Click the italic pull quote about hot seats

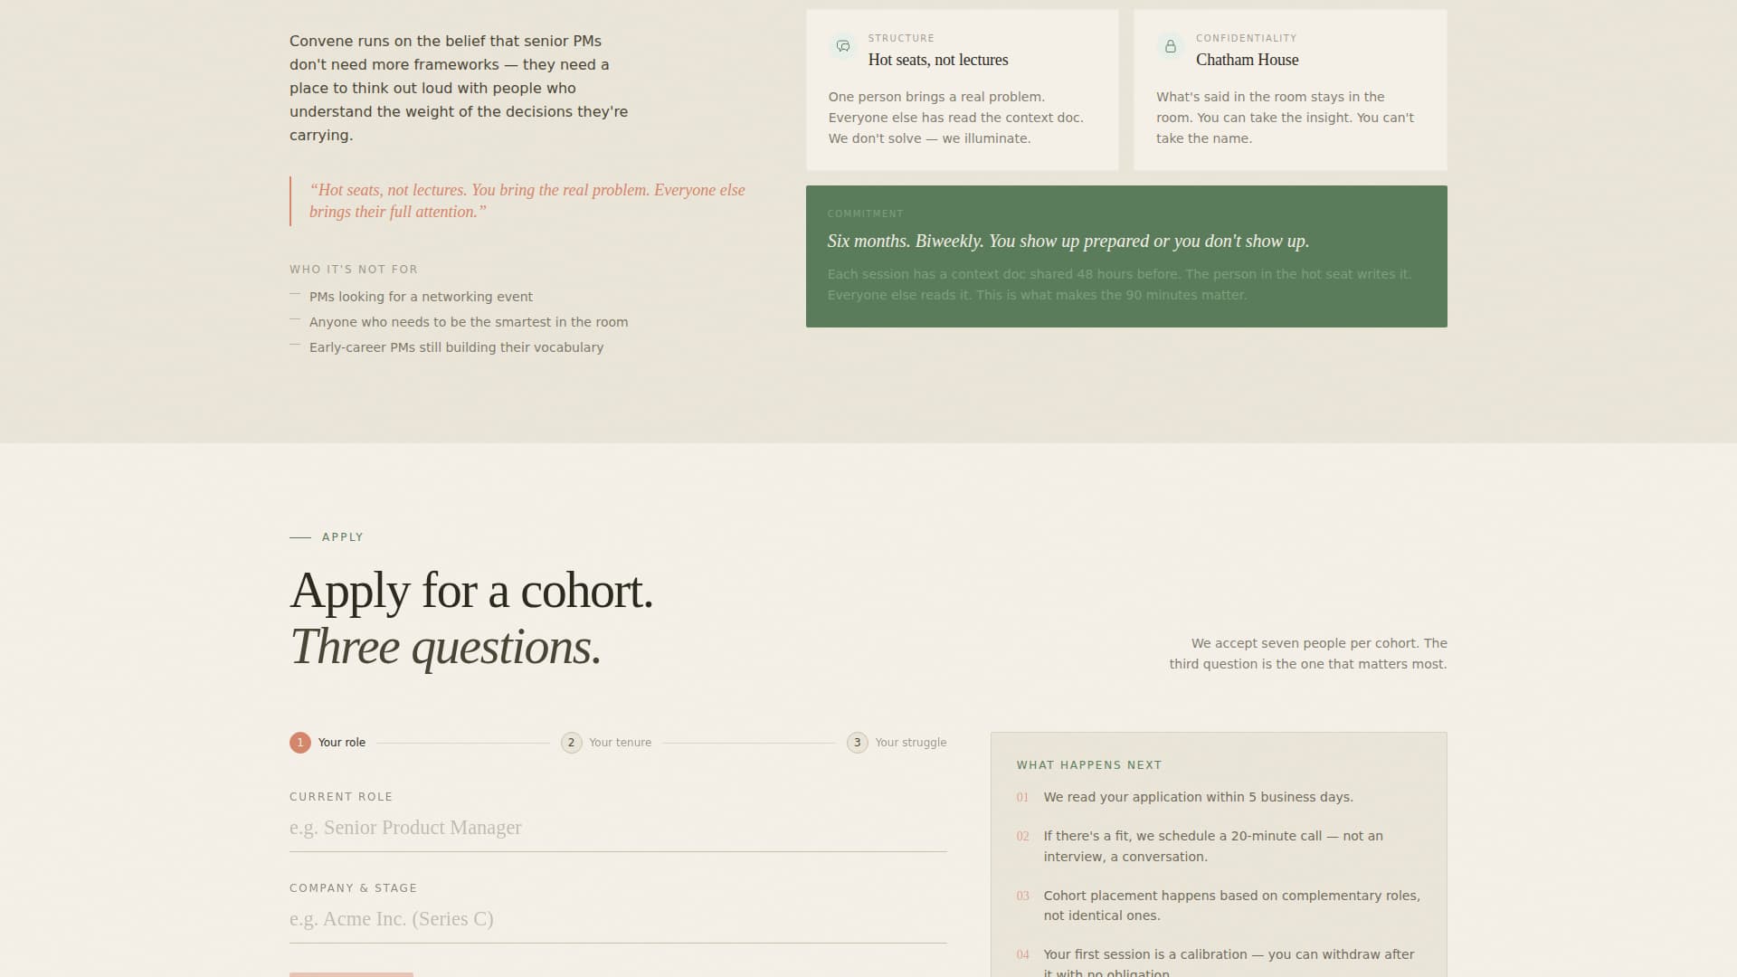pos(527,200)
